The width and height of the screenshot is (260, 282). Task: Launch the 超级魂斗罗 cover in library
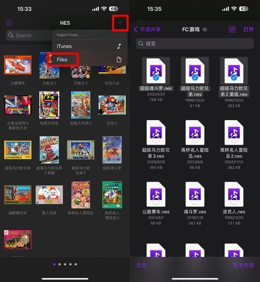tap(112, 150)
